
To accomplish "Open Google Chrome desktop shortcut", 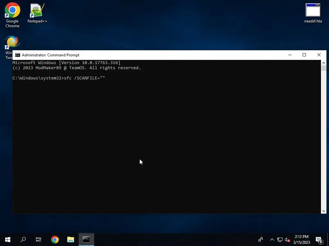I will (x=13, y=15).
